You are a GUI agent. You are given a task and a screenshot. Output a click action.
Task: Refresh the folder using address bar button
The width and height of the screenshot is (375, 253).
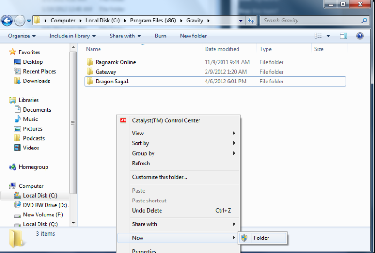point(251,21)
